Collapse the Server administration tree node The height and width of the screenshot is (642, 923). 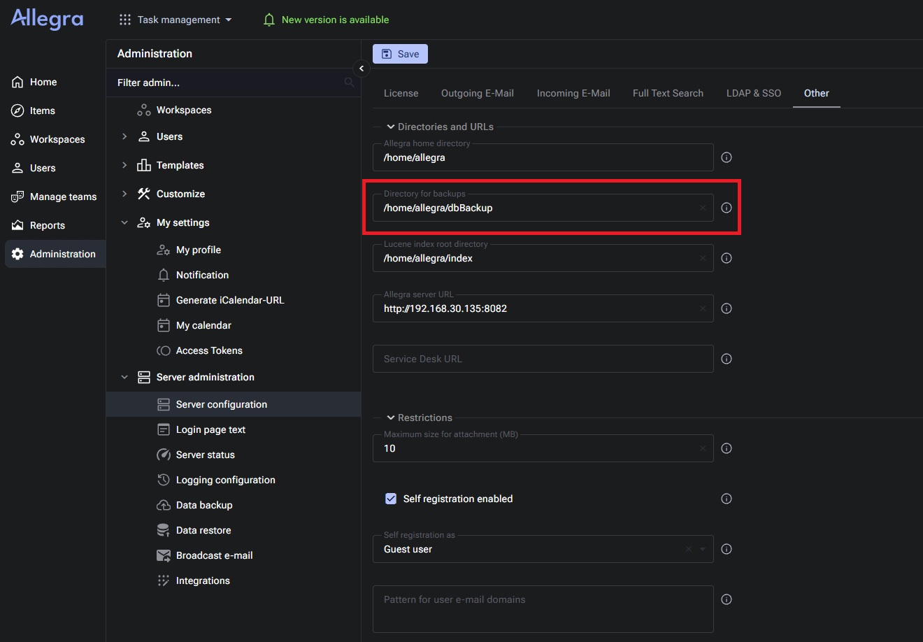coord(124,377)
